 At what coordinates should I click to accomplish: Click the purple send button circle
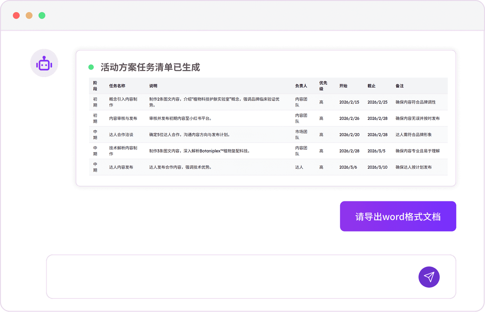coord(429,277)
